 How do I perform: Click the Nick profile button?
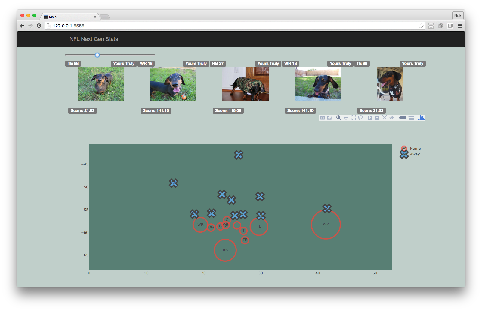point(458,16)
